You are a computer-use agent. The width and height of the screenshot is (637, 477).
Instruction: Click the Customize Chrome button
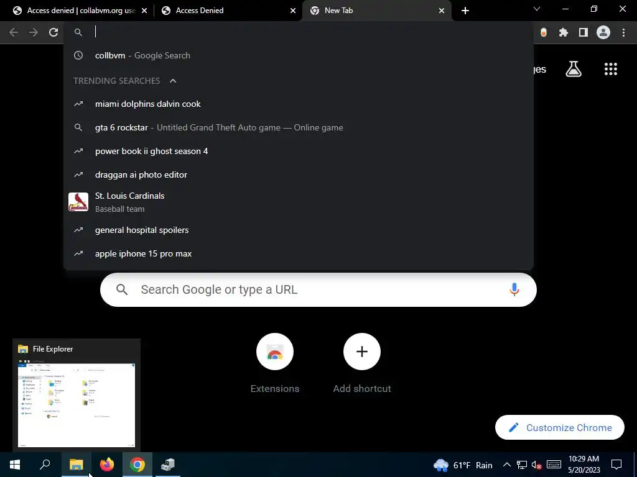click(x=560, y=427)
